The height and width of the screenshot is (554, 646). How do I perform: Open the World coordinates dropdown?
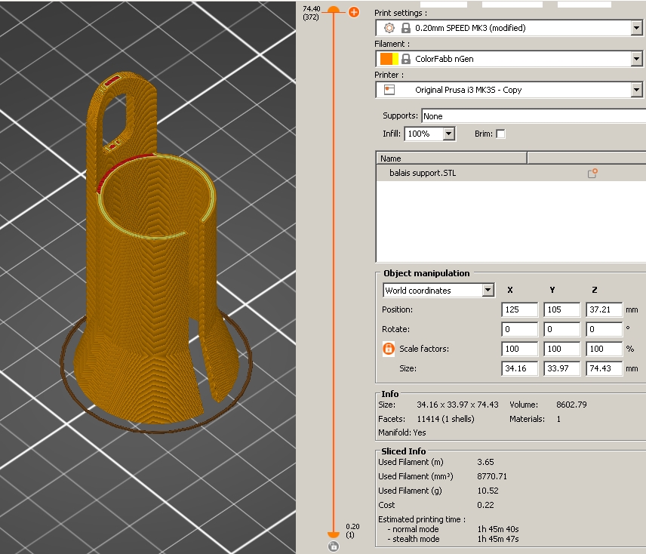(488, 291)
